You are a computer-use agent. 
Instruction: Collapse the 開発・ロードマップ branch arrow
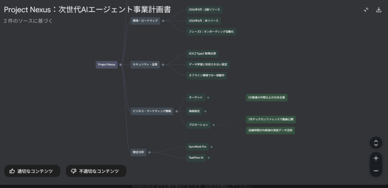(x=163, y=21)
